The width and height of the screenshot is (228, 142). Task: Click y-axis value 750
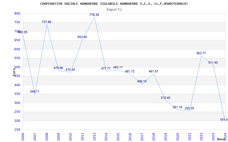click(x=17, y=22)
